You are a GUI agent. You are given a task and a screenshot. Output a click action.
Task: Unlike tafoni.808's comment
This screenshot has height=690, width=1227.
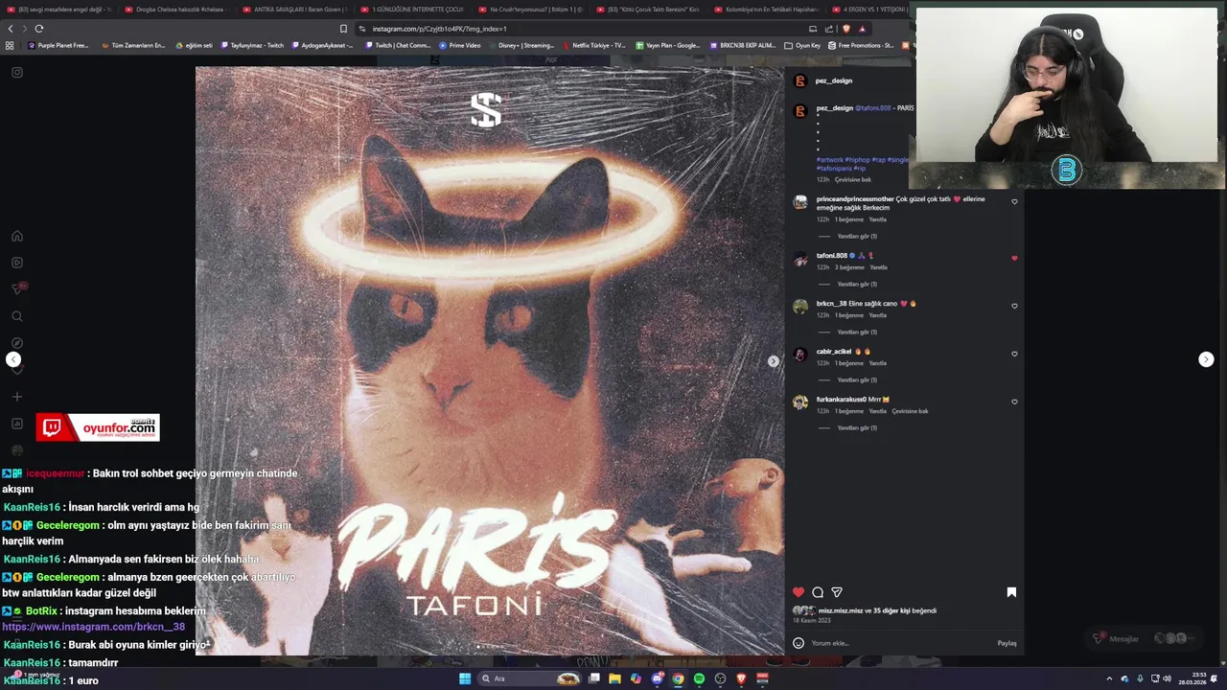click(x=1014, y=258)
